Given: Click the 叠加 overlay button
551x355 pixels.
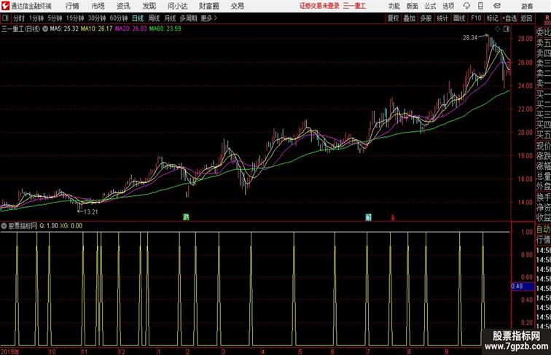Looking at the screenshot, I should (x=410, y=18).
